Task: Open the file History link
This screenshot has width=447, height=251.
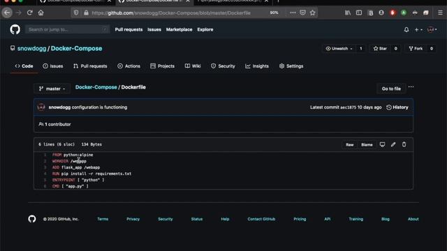Action: tap(397, 107)
